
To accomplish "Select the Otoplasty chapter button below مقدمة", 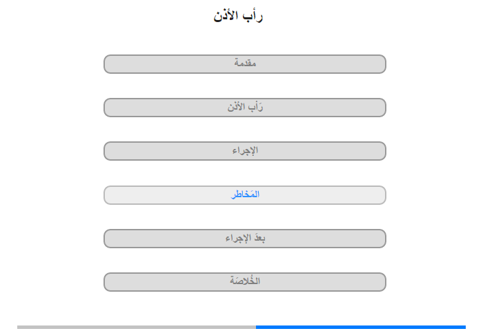I will [244, 108].
